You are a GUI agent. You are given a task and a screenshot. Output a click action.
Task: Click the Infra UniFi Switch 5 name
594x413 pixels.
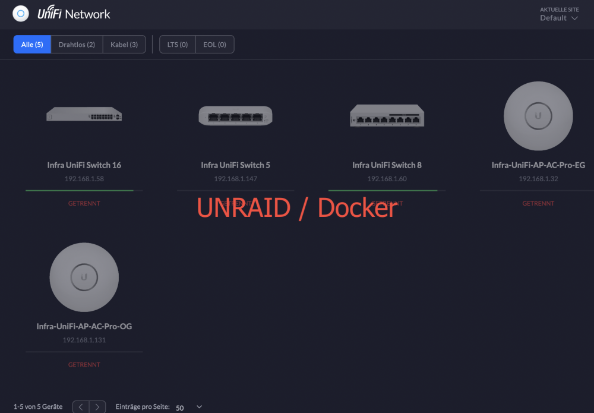[236, 165]
